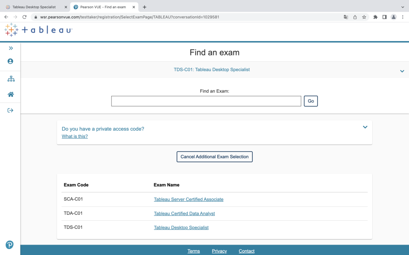This screenshot has width=409, height=255.
Task: Open the browser extensions puzzle icon
Action: tap(375, 17)
